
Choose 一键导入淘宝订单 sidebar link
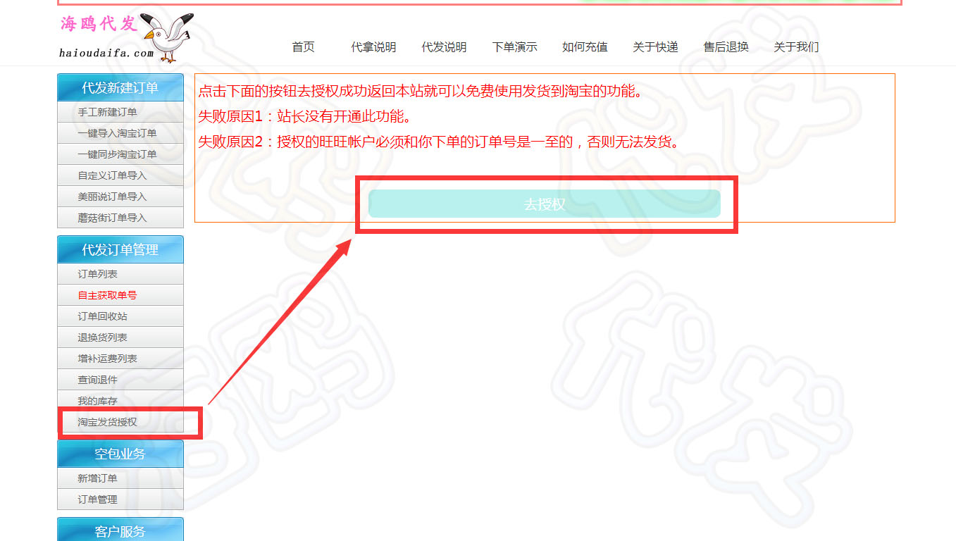tap(120, 133)
